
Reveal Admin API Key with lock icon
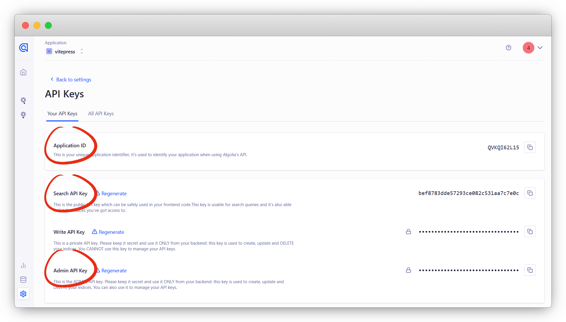pyautogui.click(x=408, y=270)
